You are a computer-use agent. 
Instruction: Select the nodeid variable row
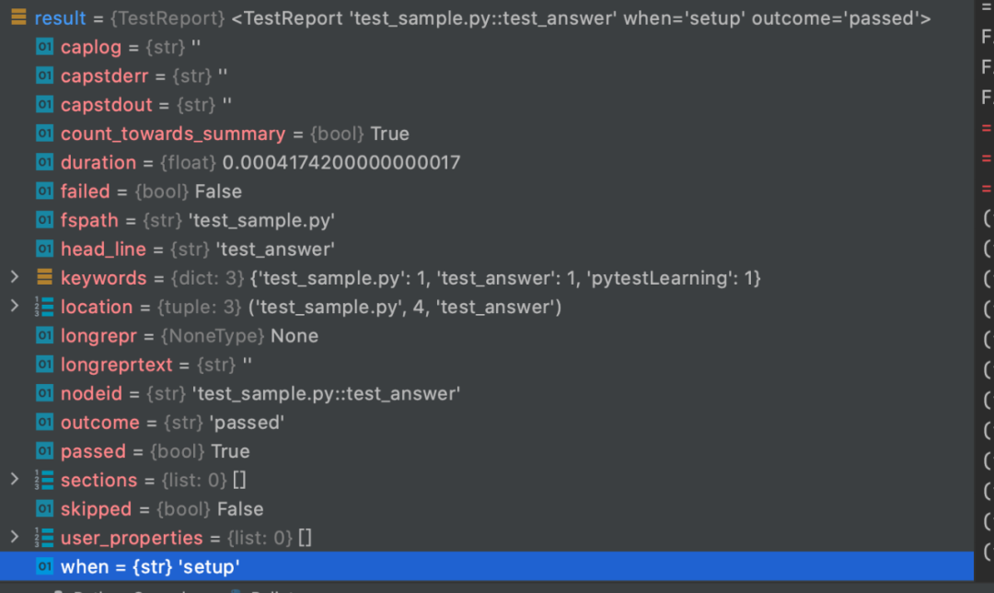click(x=260, y=393)
